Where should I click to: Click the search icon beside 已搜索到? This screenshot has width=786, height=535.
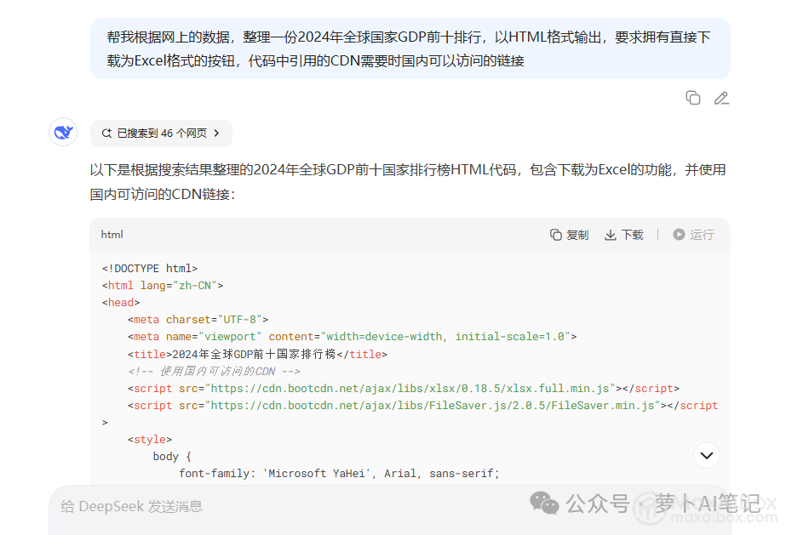[x=106, y=134]
